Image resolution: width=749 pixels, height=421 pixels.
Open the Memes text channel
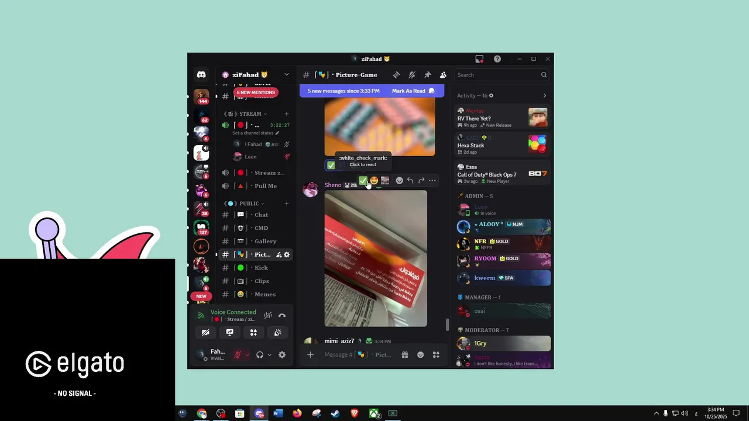click(255, 295)
